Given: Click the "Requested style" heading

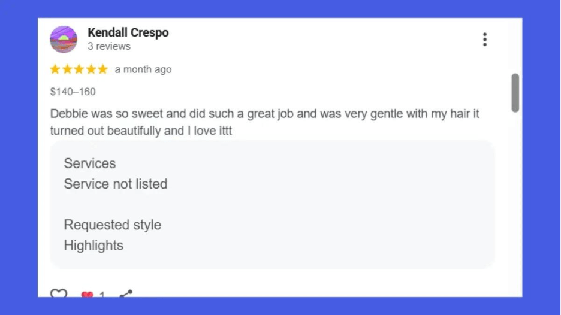Looking at the screenshot, I should (x=113, y=225).
